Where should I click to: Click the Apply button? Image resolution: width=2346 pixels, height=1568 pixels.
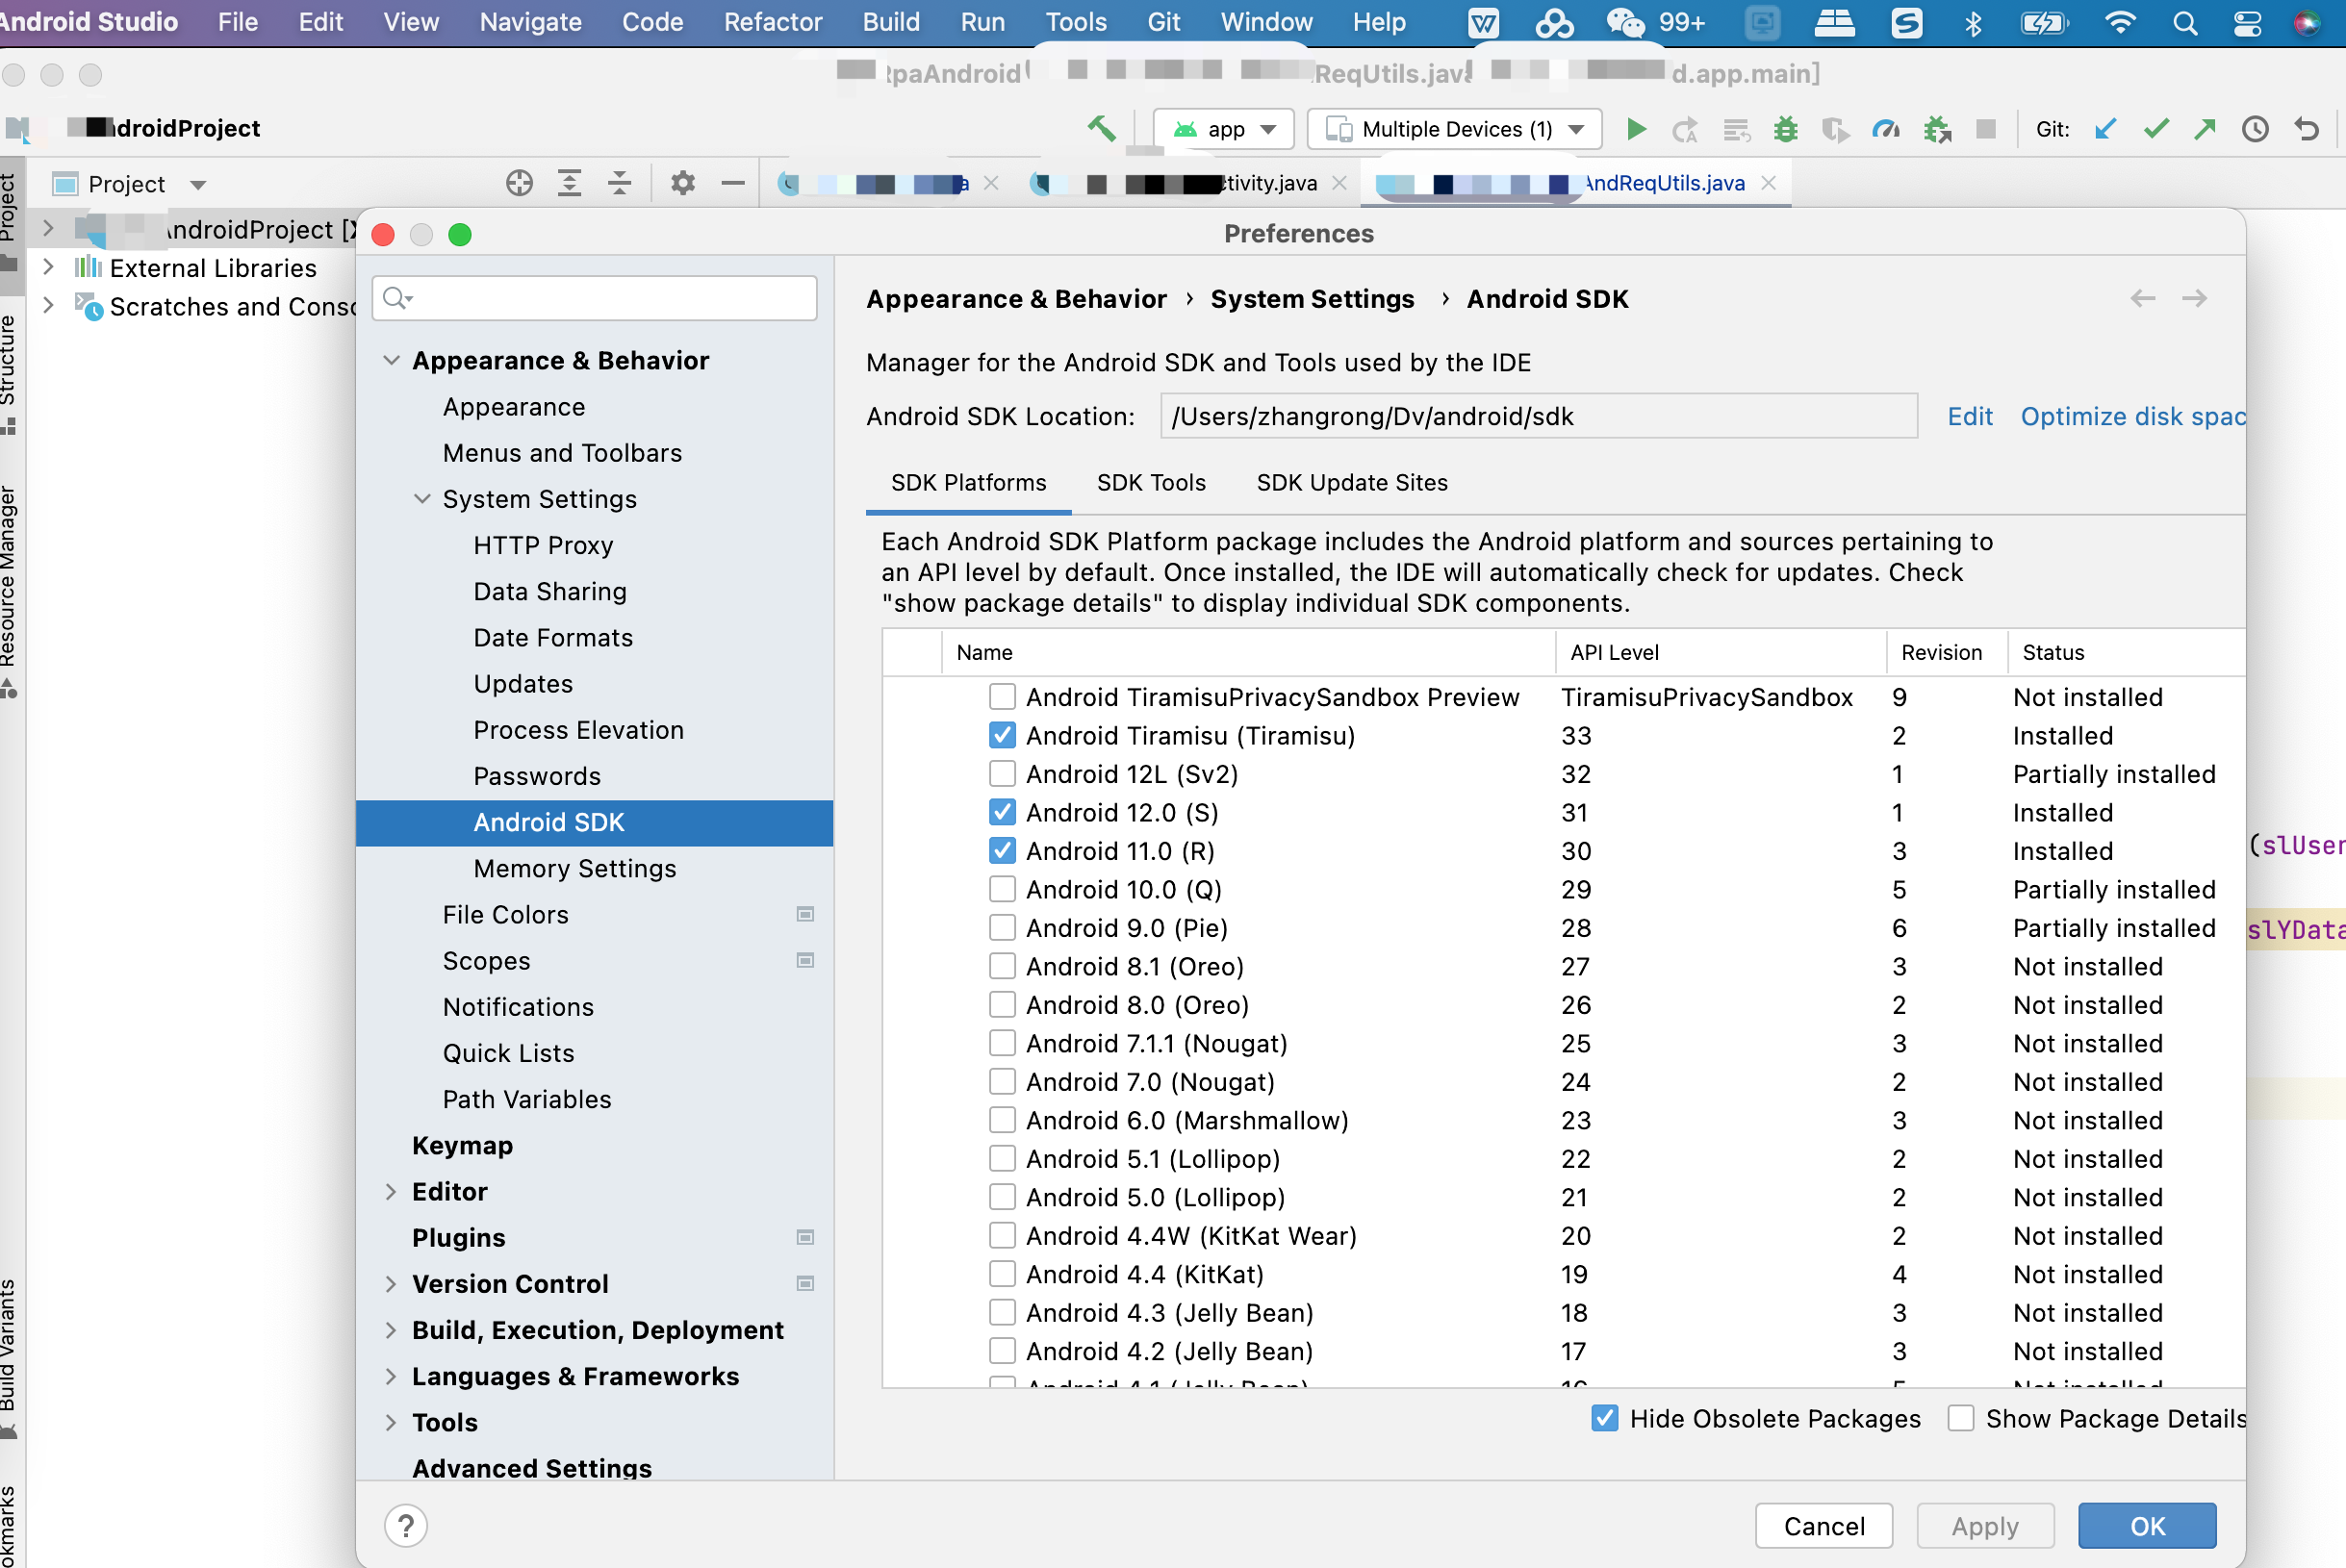click(1985, 1525)
